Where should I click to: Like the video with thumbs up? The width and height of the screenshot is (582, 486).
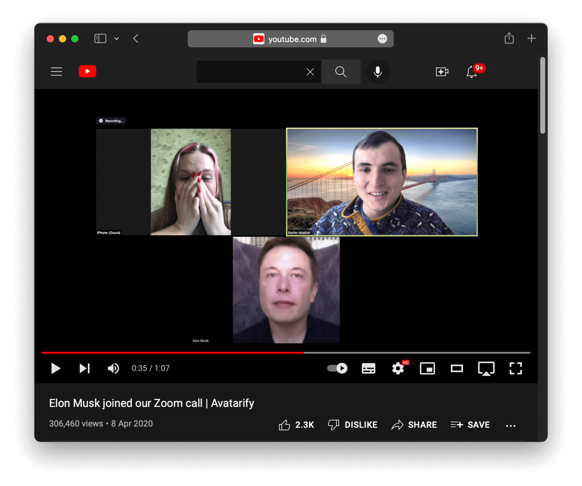pyautogui.click(x=284, y=425)
